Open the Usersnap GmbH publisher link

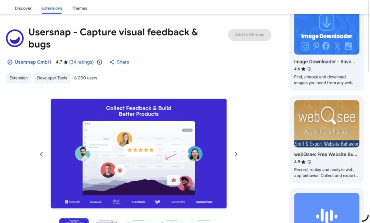[x=33, y=62]
